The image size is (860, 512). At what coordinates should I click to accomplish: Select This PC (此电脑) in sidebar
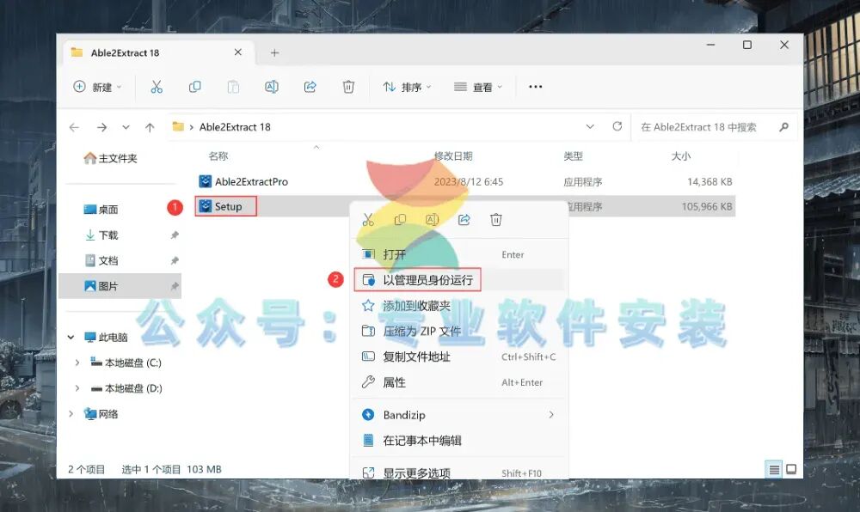[106, 338]
